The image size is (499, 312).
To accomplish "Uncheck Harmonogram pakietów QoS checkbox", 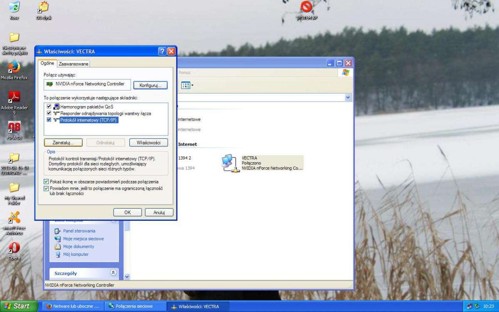I will (x=49, y=107).
